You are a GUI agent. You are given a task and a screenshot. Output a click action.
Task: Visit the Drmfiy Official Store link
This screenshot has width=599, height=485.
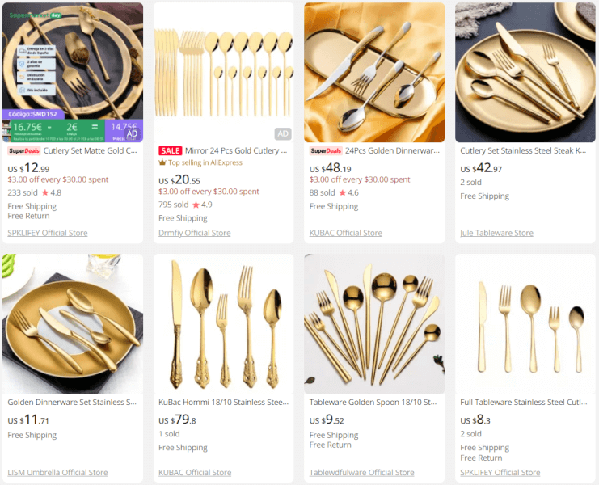coord(195,233)
